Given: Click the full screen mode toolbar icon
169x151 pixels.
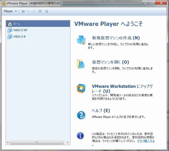Looking at the screenshot, I should [x=40, y=11].
